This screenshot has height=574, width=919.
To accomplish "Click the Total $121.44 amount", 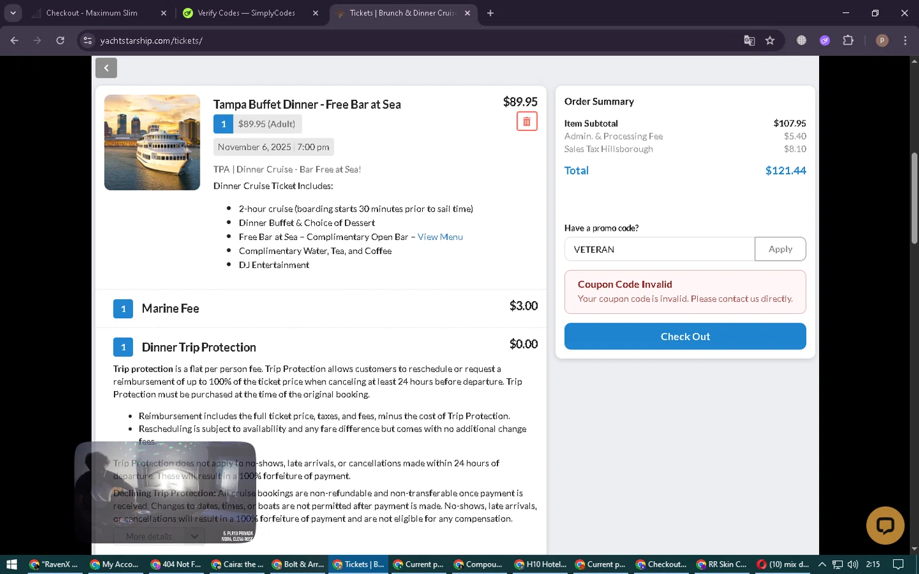I will 785,171.
